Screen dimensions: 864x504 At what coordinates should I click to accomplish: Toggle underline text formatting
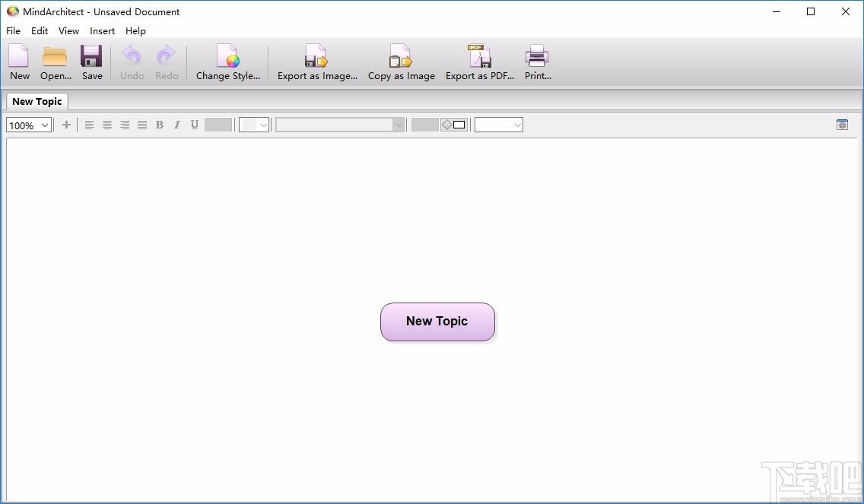tap(195, 125)
